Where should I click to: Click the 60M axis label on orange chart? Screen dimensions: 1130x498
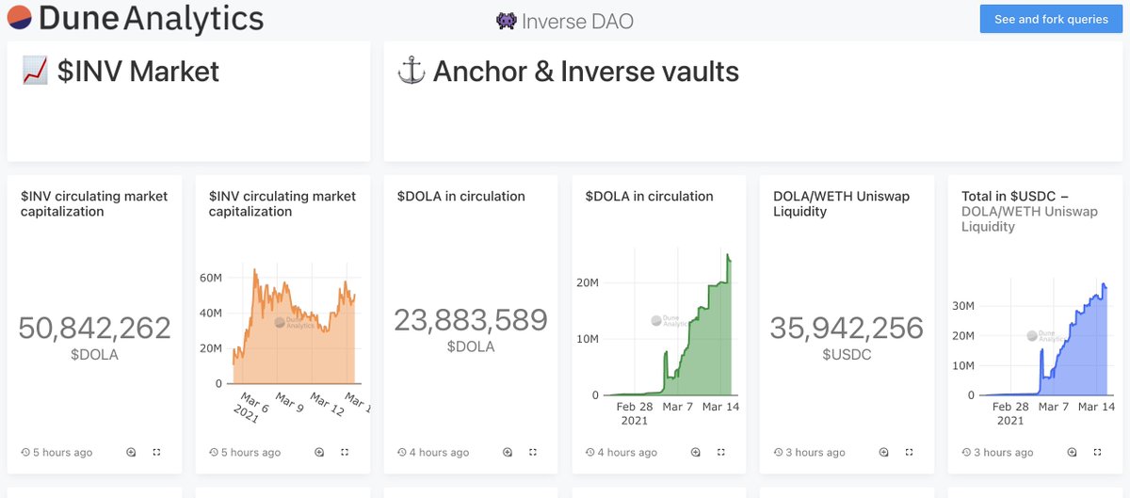[210, 278]
